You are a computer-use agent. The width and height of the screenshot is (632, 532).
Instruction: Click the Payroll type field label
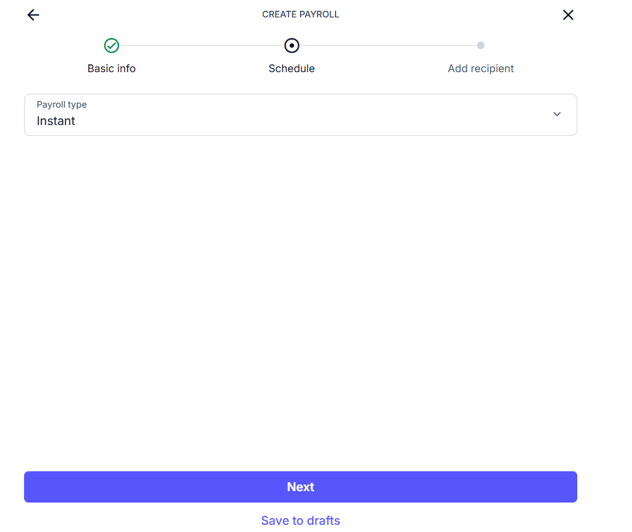click(62, 105)
